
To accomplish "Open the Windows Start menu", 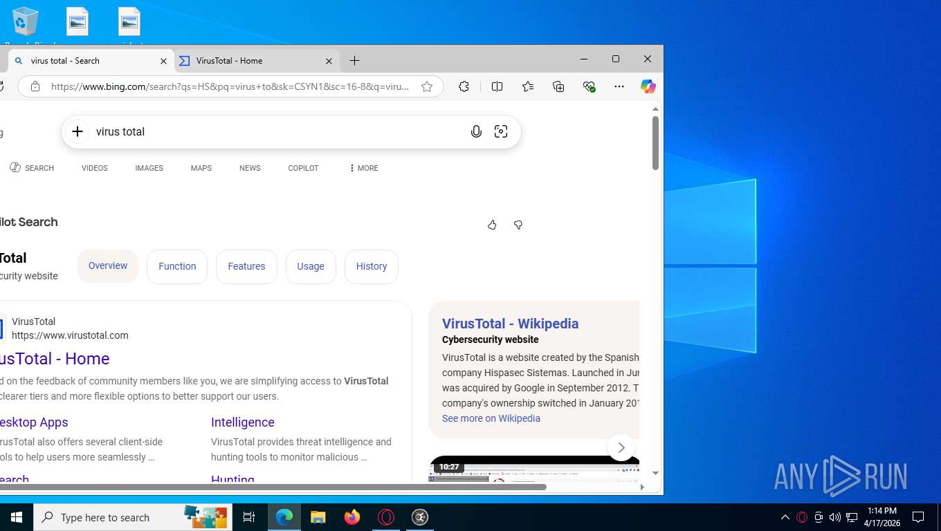I will 17,517.
